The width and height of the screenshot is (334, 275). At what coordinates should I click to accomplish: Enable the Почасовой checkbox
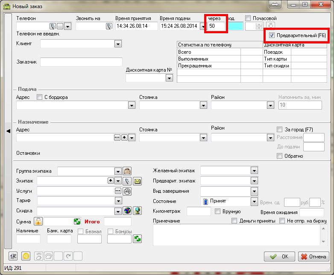click(248, 18)
